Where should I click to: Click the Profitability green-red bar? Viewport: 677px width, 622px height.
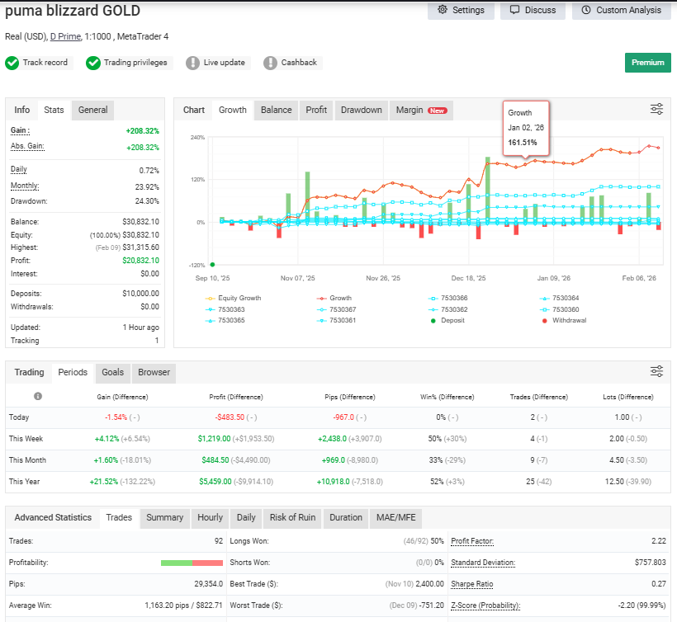point(192,563)
